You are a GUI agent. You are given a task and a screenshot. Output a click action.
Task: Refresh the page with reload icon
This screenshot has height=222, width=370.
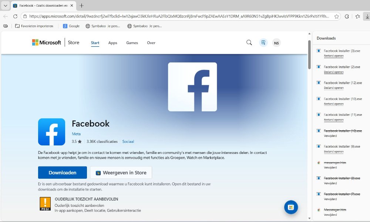coord(15,16)
